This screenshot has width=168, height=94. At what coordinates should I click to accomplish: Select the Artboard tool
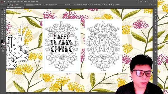click(x=2, y=36)
